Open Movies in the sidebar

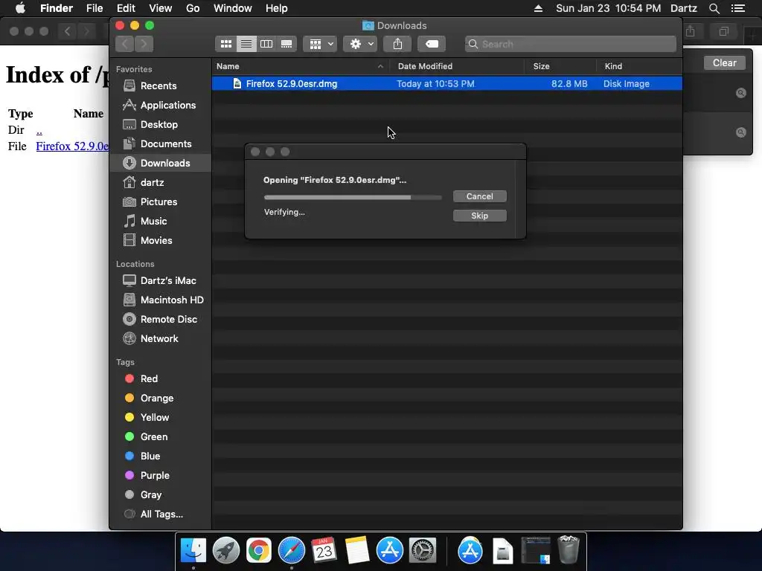[x=161, y=241]
